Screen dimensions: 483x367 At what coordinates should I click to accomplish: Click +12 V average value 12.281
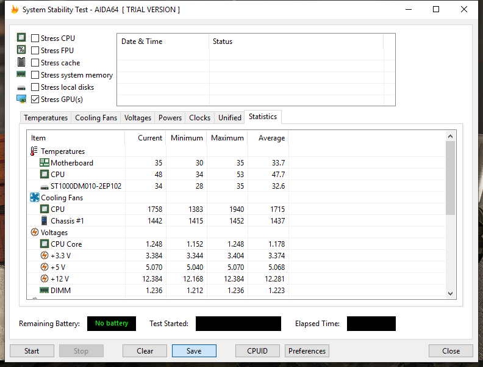click(274, 279)
